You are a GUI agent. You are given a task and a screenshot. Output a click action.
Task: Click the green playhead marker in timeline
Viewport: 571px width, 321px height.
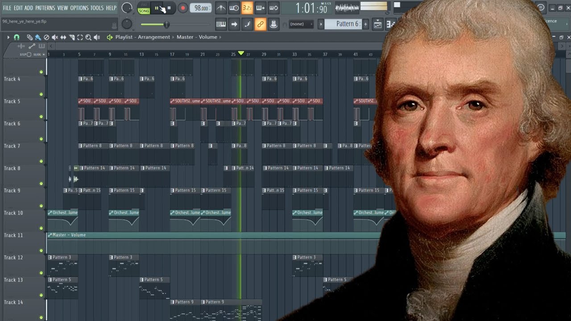coord(241,53)
